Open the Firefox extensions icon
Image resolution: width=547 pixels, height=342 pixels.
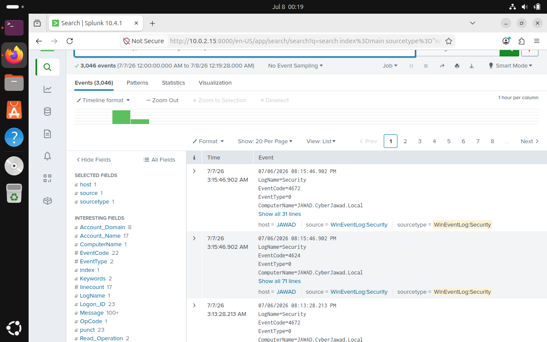521,41
